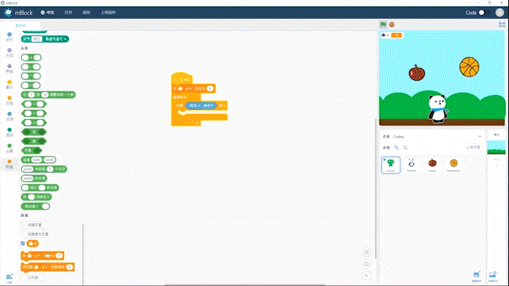Open 最高气温 dropdown on teal block
The width and height of the screenshot is (509, 286).
pyautogui.click(x=56, y=39)
